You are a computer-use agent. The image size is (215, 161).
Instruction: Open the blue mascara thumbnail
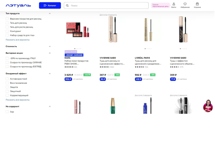pos(148,105)
